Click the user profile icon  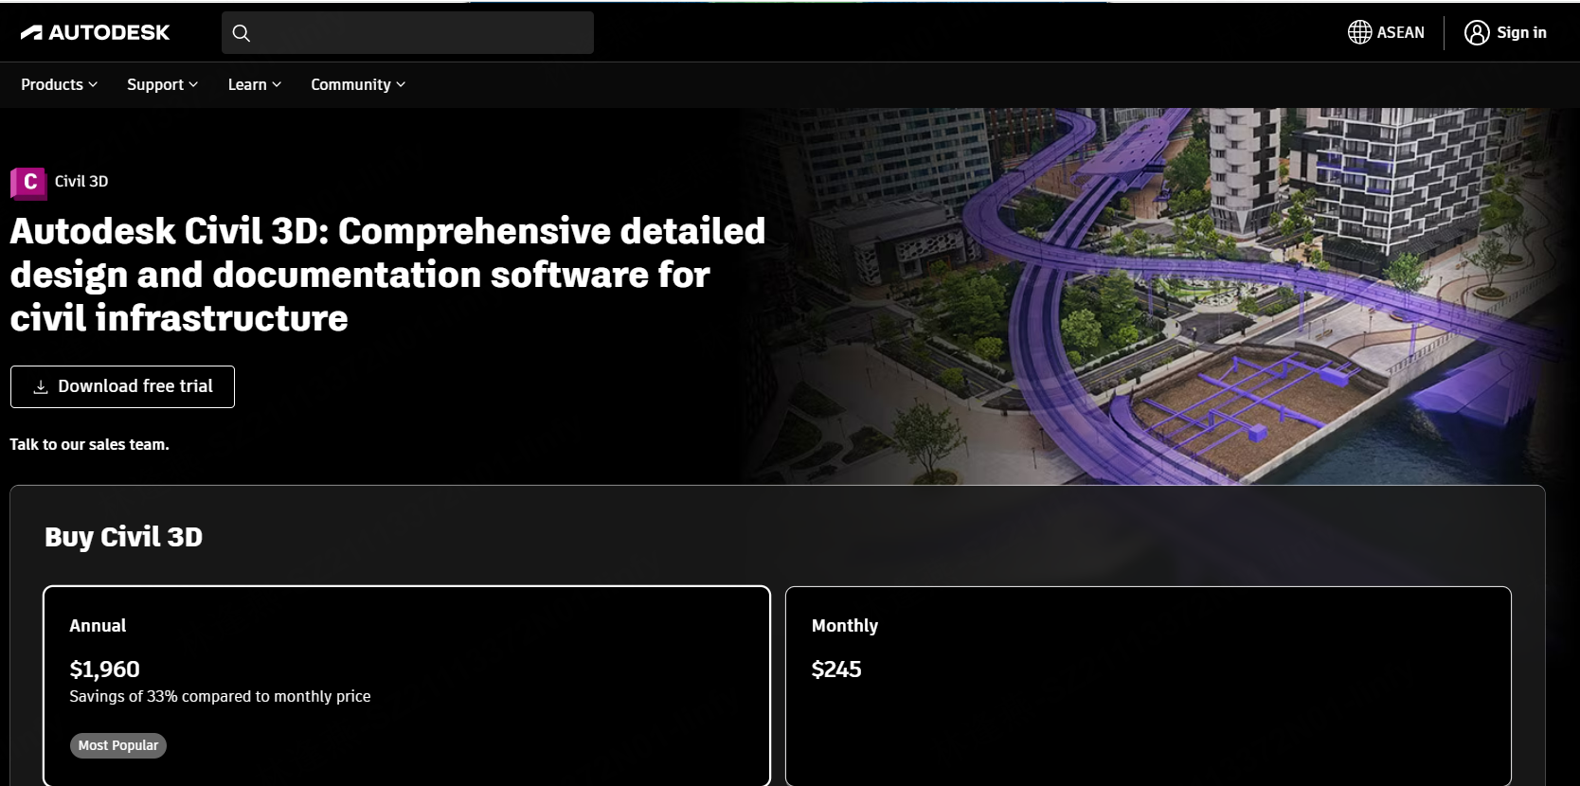(1476, 32)
